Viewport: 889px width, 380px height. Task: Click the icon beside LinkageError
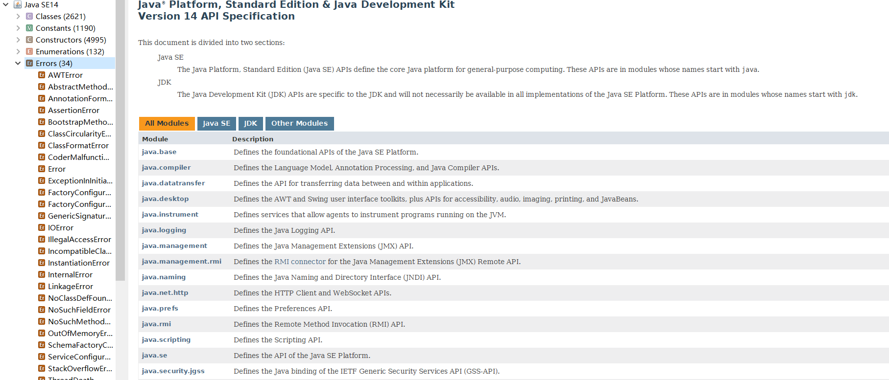[42, 286]
